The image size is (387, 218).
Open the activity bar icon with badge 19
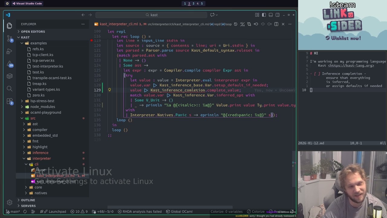[x=9, y=64]
